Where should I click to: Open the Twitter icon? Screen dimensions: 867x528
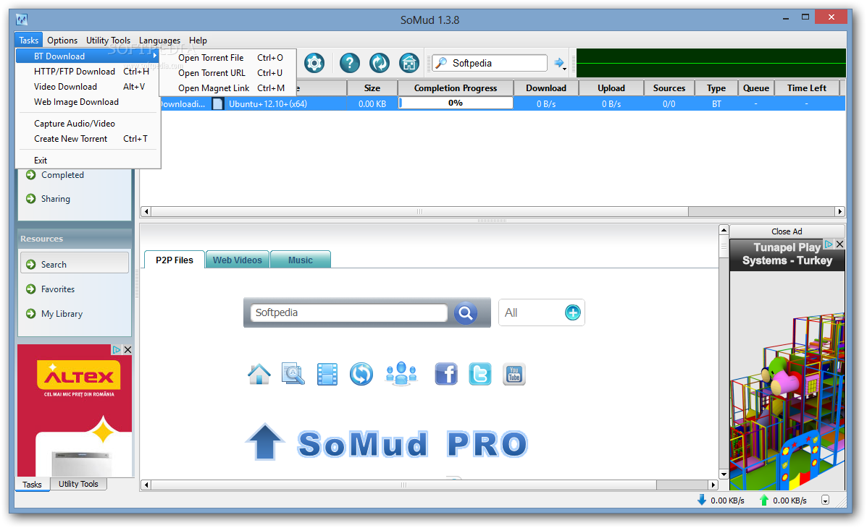(480, 374)
